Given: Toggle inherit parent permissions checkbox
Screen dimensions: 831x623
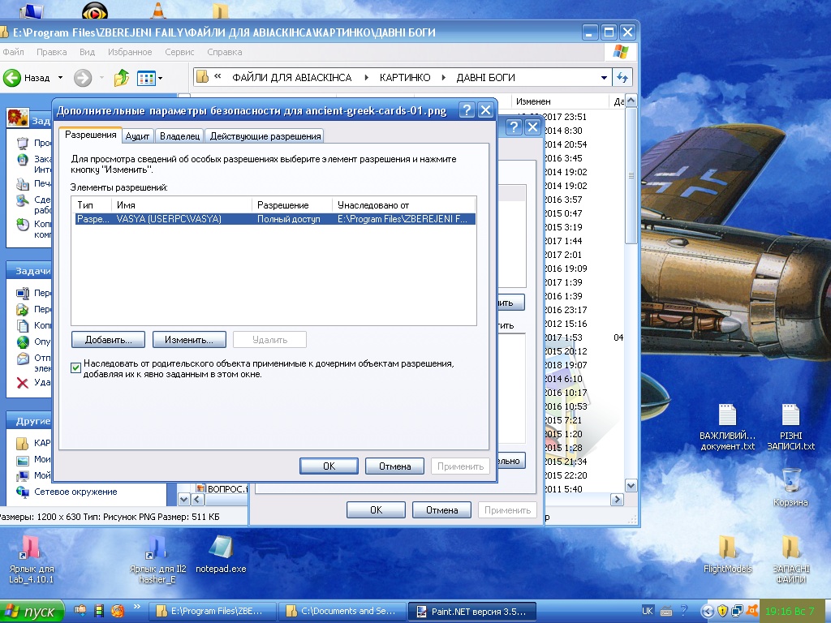Looking at the screenshot, I should pyautogui.click(x=75, y=367).
